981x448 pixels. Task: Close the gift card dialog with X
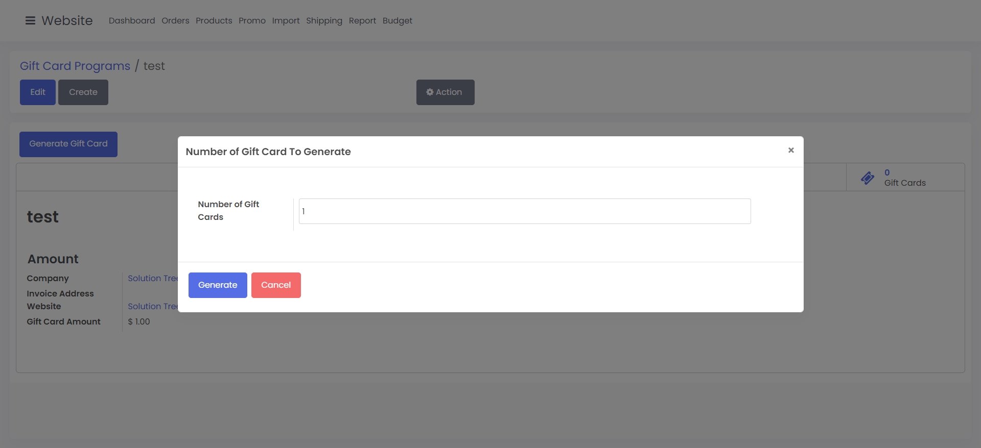click(790, 150)
